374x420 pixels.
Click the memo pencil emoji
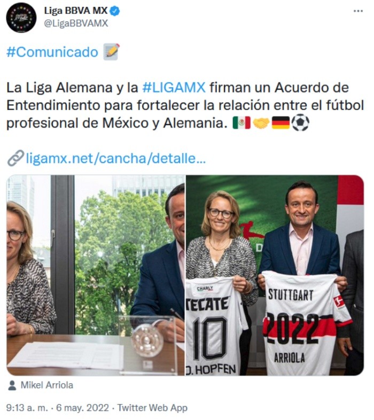[112, 52]
